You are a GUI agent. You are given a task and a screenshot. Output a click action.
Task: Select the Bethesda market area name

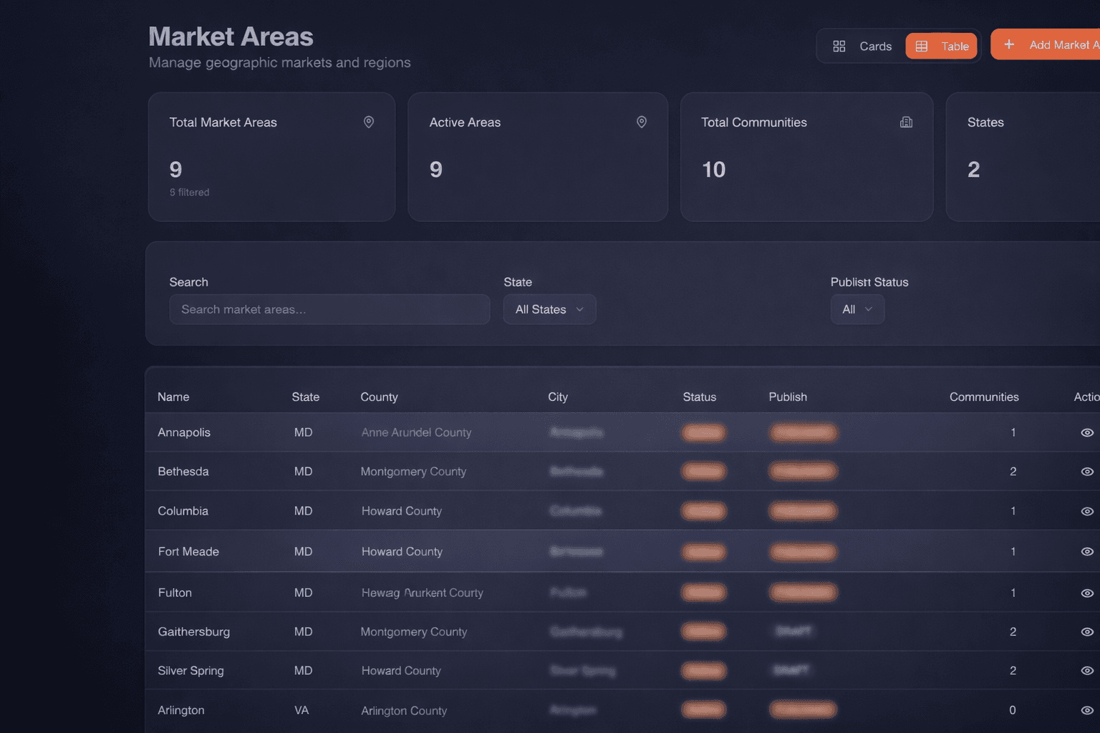(x=183, y=471)
